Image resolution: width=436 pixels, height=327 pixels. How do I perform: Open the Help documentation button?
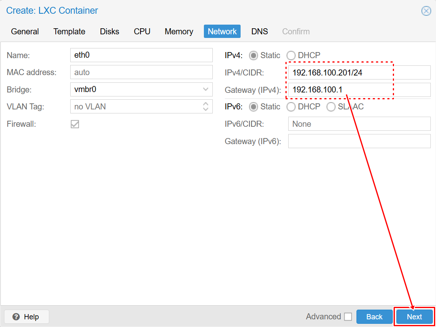(26, 317)
